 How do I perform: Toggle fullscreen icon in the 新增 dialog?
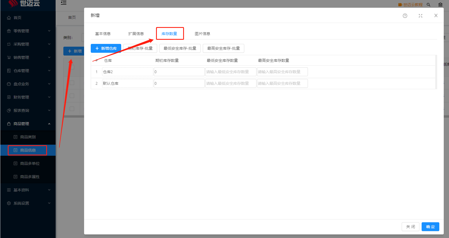(x=421, y=16)
